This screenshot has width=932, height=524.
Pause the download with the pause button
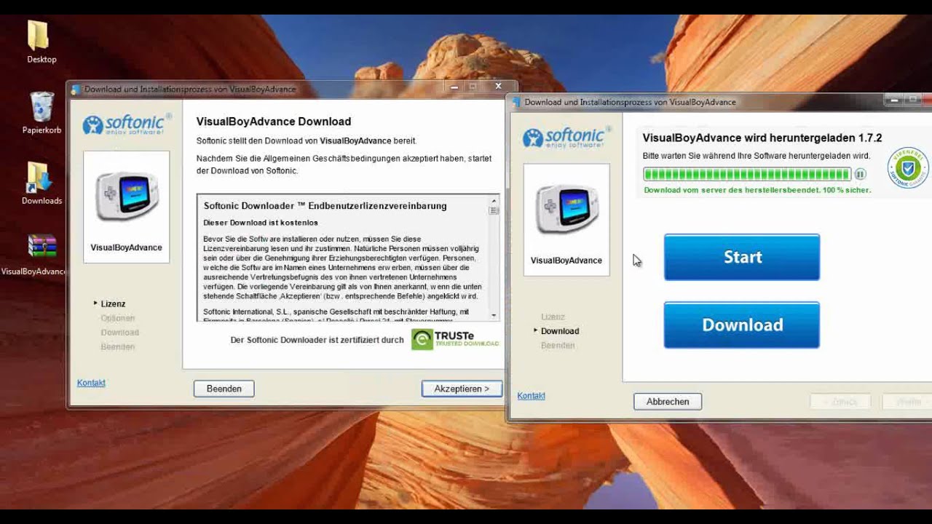(x=860, y=174)
